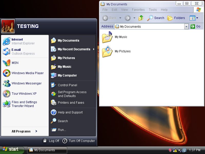
Task: Click the Log Off button
Action: click(51, 141)
